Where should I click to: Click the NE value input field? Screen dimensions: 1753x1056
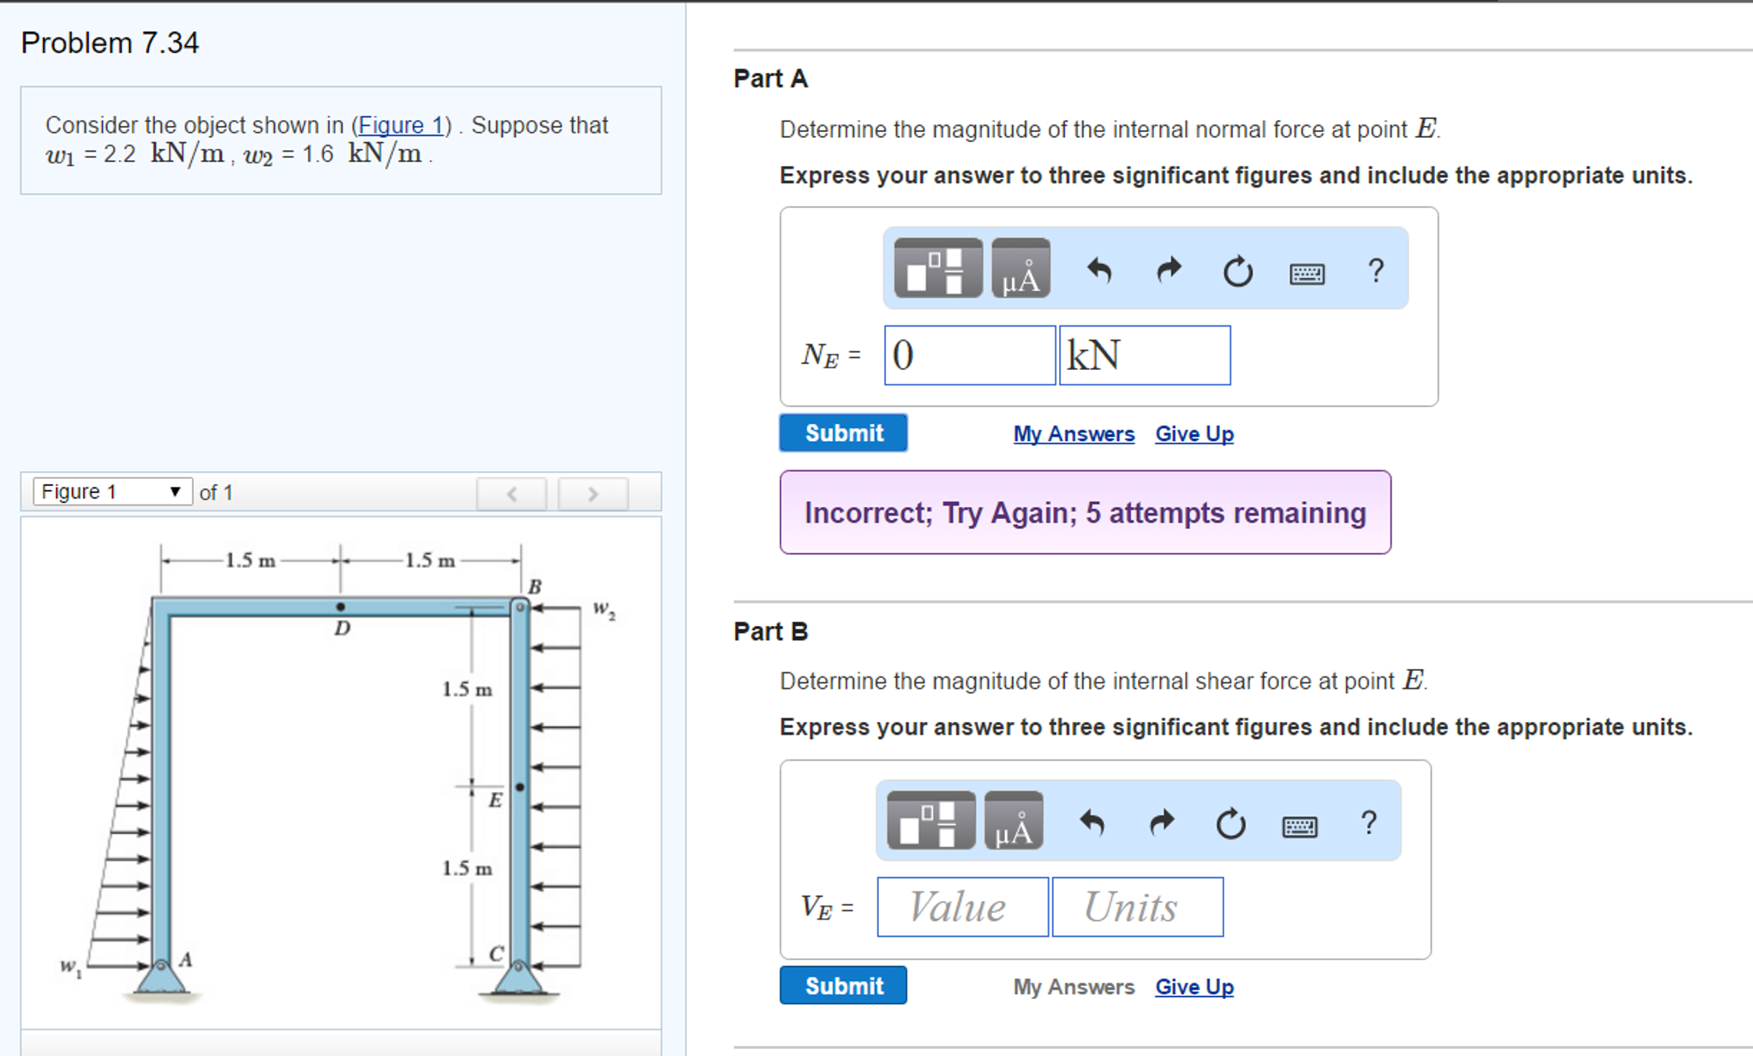[x=968, y=355]
